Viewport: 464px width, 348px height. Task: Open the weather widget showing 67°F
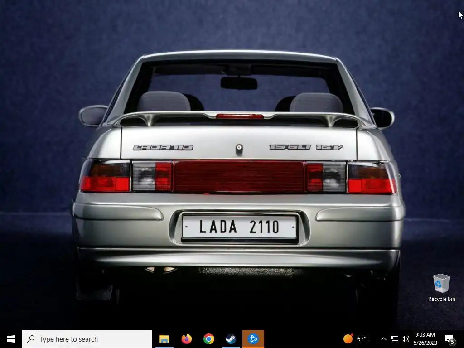click(x=356, y=339)
